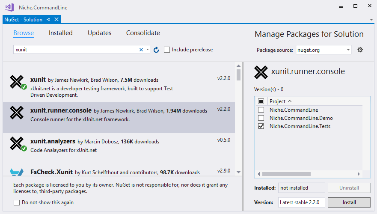The width and height of the screenshot is (377, 214).
Task: Click the xunit.analyzers package icon
Action: tap(18, 144)
